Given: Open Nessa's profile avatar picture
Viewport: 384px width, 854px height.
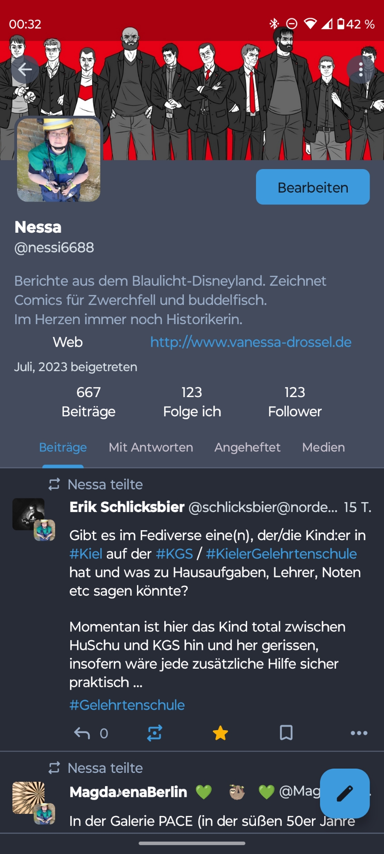Looking at the screenshot, I should tap(58, 160).
